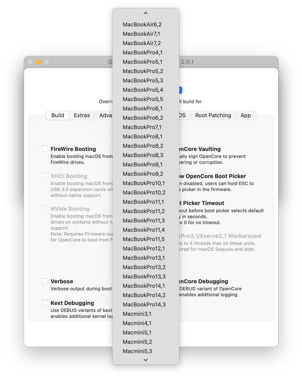302x378 pixels.
Task: Select the MacBookPro5,4 option
Action: 146,90
